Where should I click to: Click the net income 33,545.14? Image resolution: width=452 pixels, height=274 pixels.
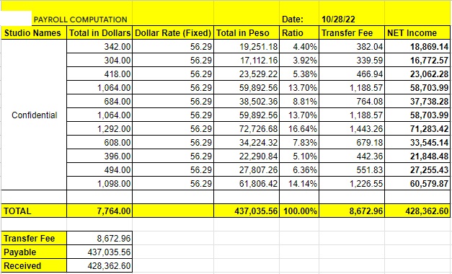pyautogui.click(x=417, y=142)
